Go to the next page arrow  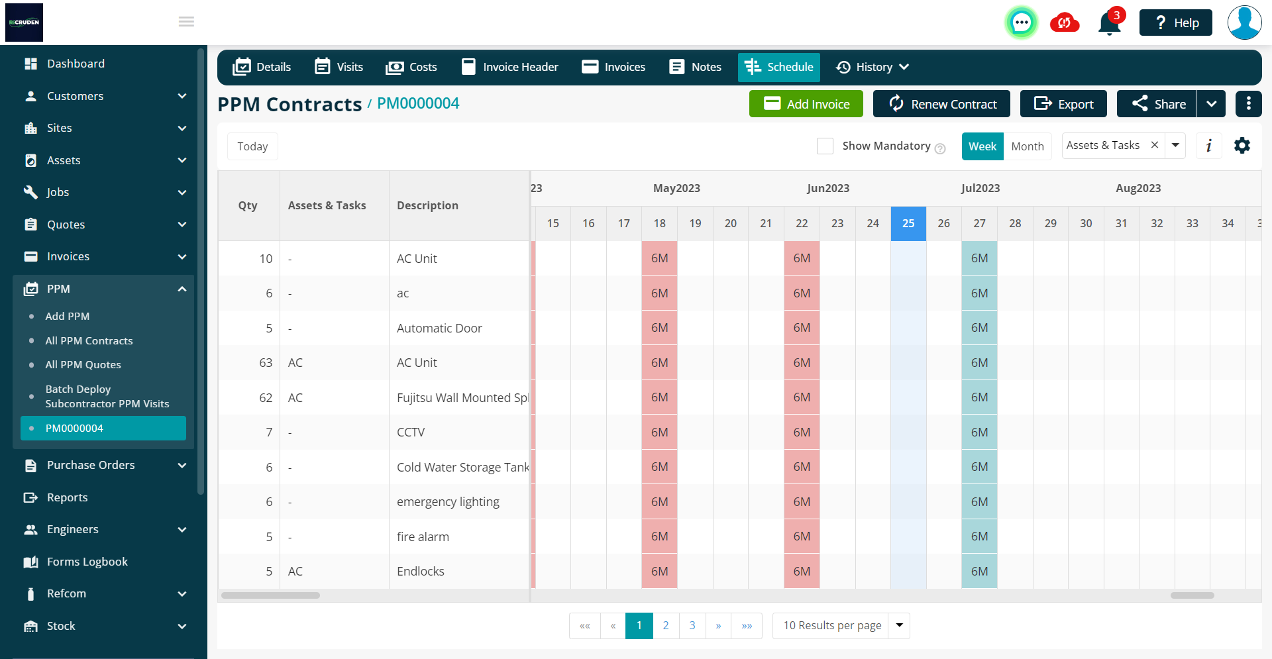(x=718, y=625)
